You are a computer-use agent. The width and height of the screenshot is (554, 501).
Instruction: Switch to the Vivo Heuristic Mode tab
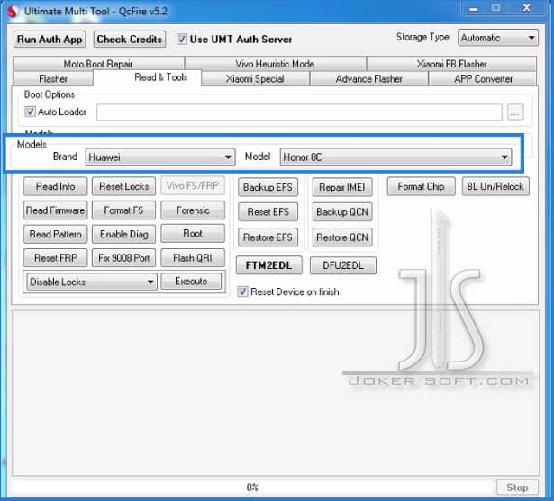point(275,64)
